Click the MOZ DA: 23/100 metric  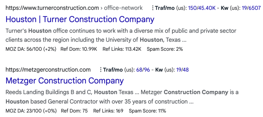31,111
